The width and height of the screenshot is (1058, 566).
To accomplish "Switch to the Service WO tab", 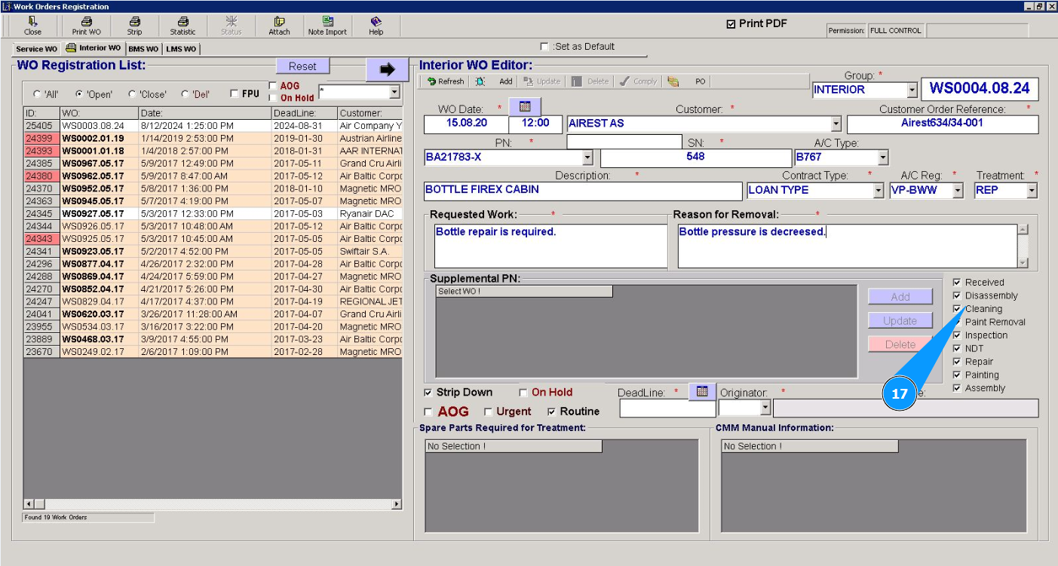I will coord(35,49).
